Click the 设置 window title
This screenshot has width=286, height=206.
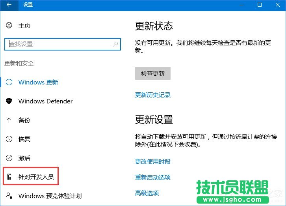click(x=28, y=5)
